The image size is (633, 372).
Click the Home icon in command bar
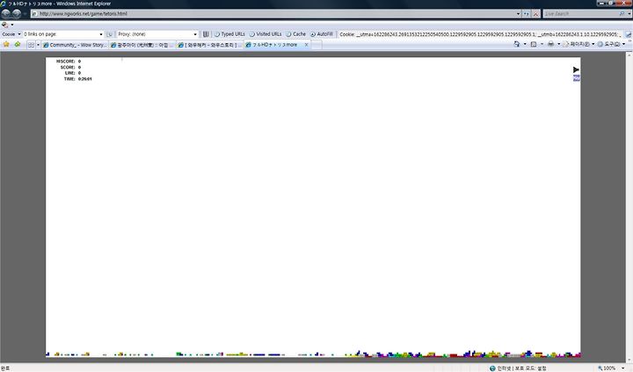[x=517, y=44]
